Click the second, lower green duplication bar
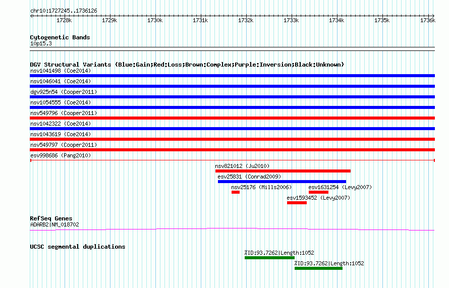The width and height of the screenshot is (449, 288). coord(318,268)
